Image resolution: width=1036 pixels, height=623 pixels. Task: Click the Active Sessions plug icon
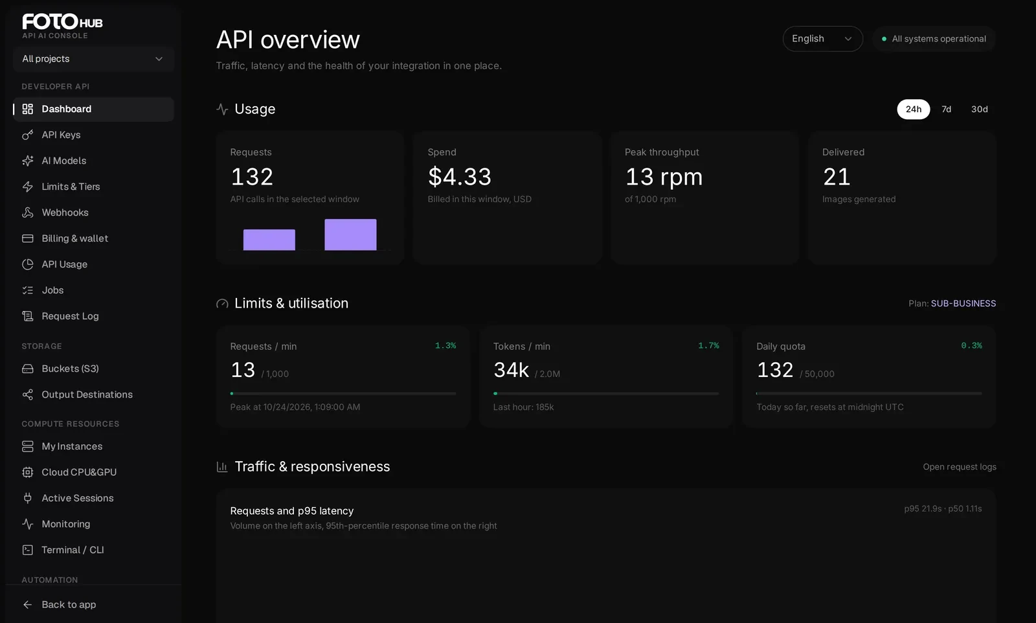(28, 498)
